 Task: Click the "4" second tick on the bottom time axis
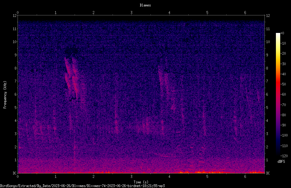tap(170, 177)
